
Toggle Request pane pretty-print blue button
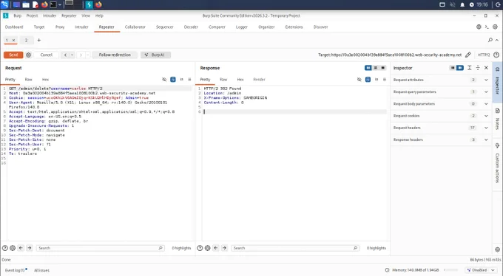173,80
